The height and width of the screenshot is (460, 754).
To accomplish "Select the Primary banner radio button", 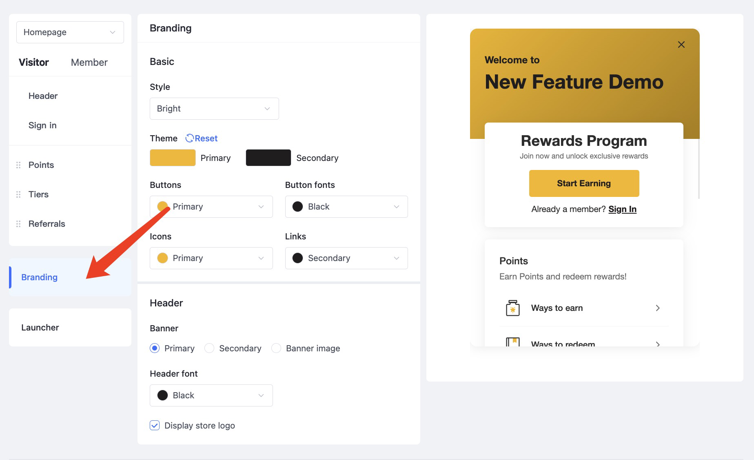I will coord(155,348).
